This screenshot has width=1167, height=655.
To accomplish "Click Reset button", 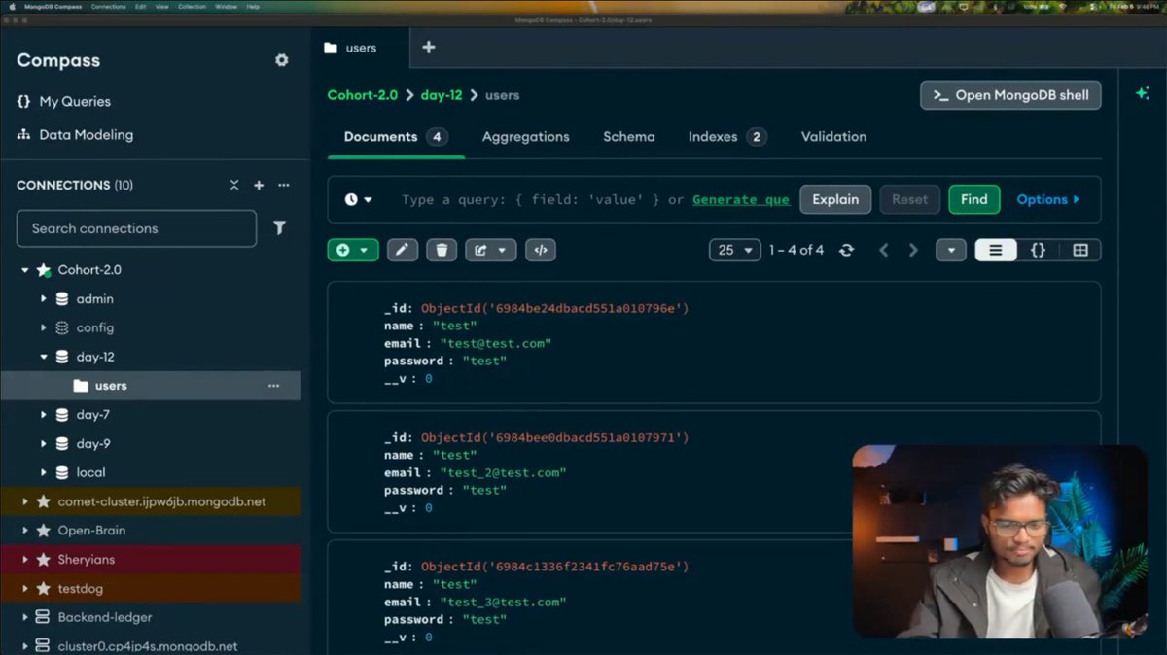I will (x=909, y=199).
